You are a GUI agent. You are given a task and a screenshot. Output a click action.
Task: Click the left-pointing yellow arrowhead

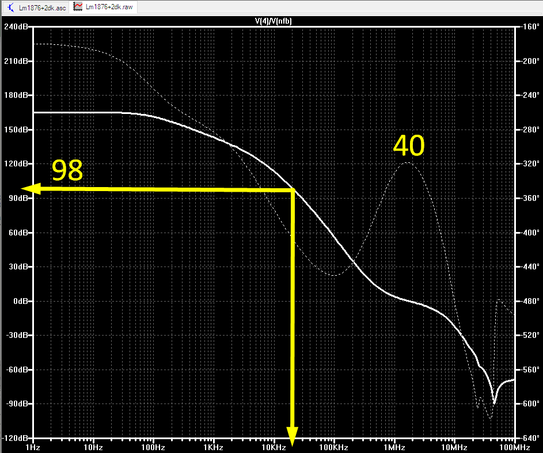(31, 189)
